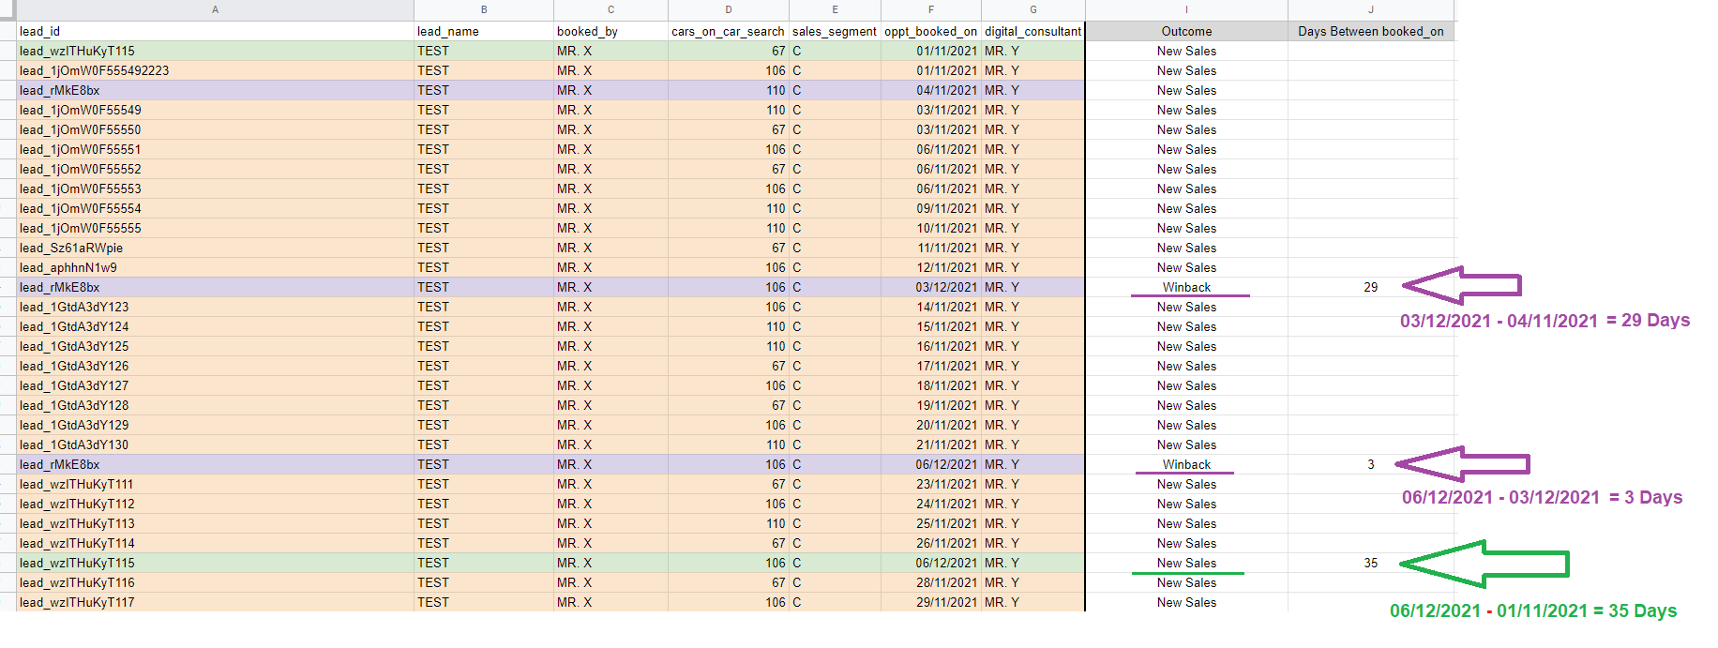
Task: Click the sales_segment header cell
Action: pos(835,31)
